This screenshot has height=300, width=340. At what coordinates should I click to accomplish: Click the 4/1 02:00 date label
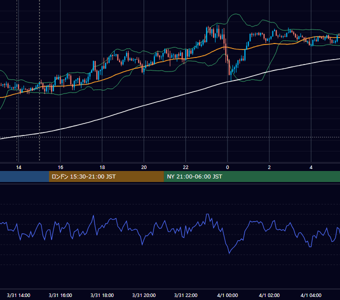pos(269,295)
